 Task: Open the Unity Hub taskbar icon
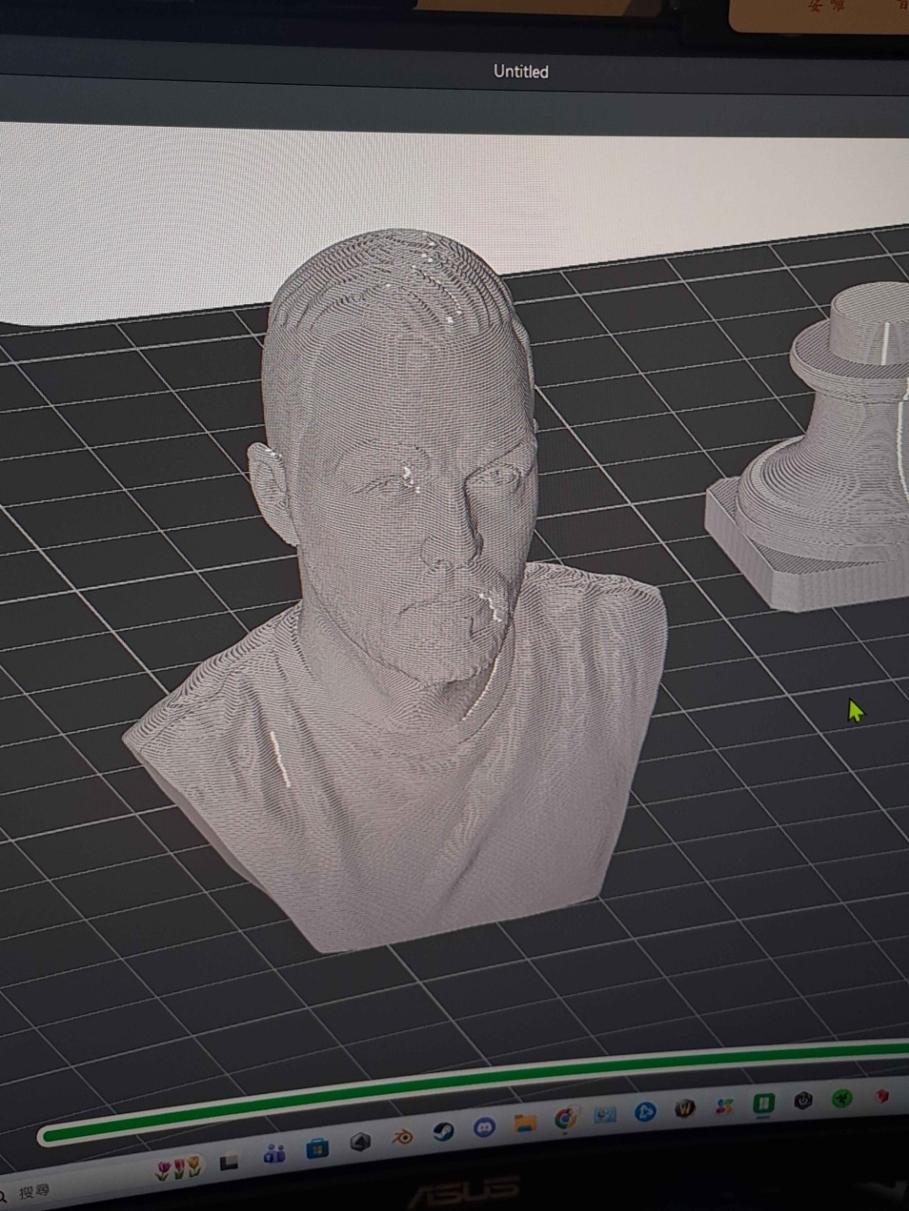click(x=360, y=1143)
